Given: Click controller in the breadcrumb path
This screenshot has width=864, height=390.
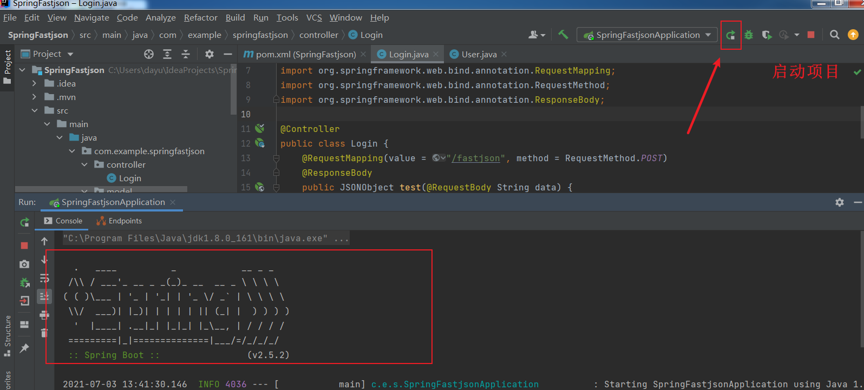Looking at the screenshot, I should click(x=318, y=35).
